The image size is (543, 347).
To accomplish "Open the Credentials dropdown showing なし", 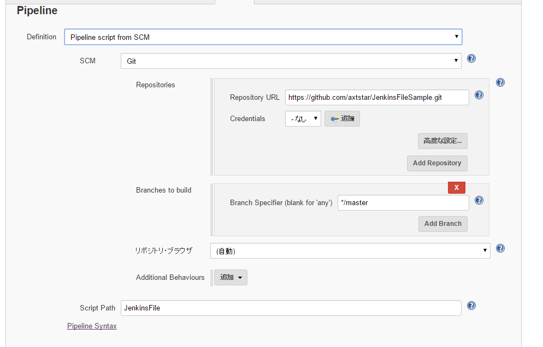I will tap(303, 118).
